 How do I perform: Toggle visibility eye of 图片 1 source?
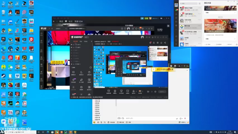tap(72, 64)
